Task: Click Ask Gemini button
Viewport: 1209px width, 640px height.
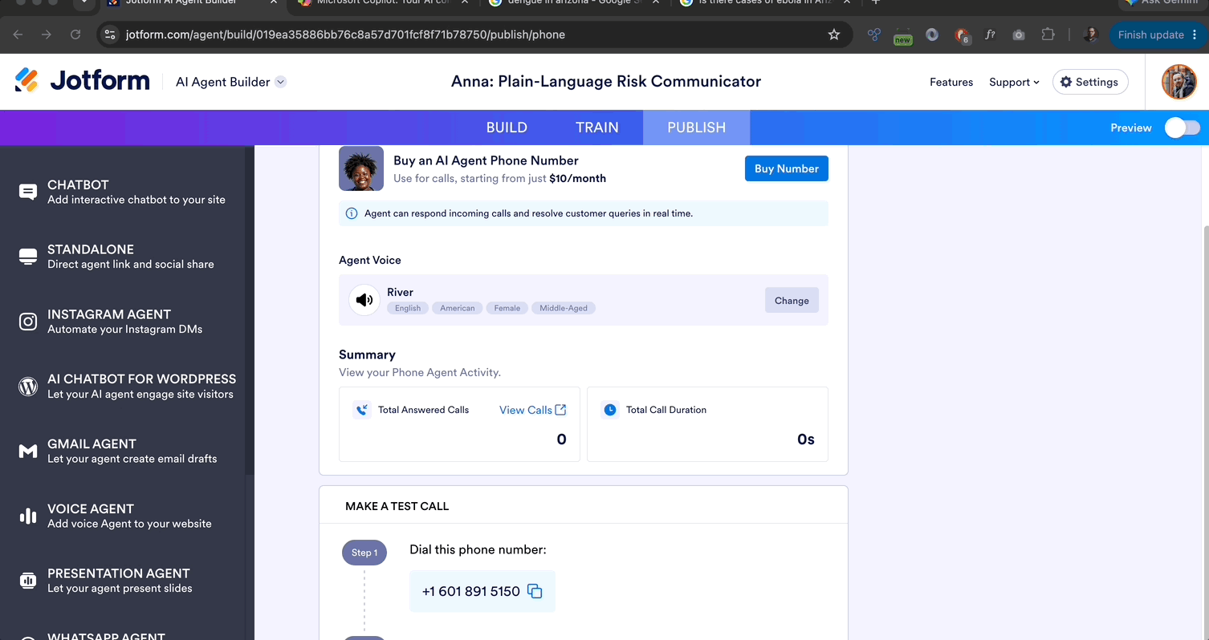Action: click(x=1162, y=4)
